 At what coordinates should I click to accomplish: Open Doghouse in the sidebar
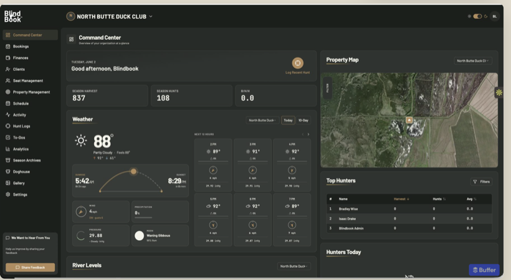tap(31, 172)
